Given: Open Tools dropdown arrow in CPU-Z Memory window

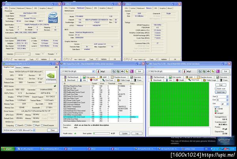Looking at the screenshot, I should point(157,59).
